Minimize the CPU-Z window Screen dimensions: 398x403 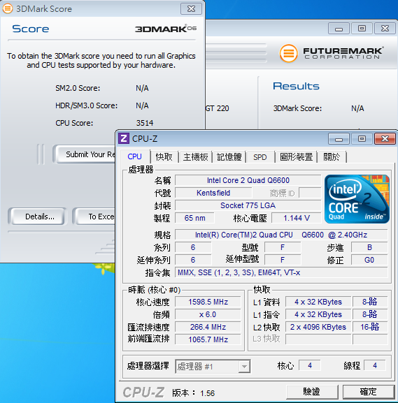coord(339,139)
